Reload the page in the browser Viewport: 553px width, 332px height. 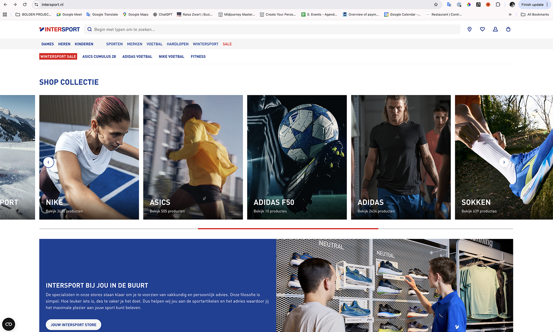tap(25, 4)
